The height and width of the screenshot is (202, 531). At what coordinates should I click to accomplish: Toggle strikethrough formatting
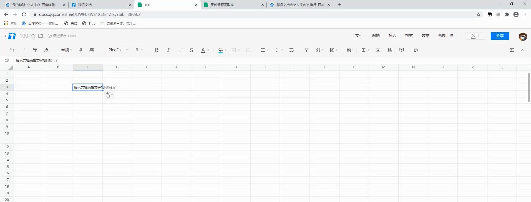[x=191, y=50]
